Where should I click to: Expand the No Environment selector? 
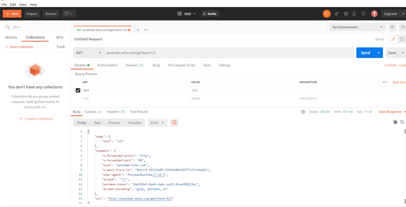coord(358,27)
